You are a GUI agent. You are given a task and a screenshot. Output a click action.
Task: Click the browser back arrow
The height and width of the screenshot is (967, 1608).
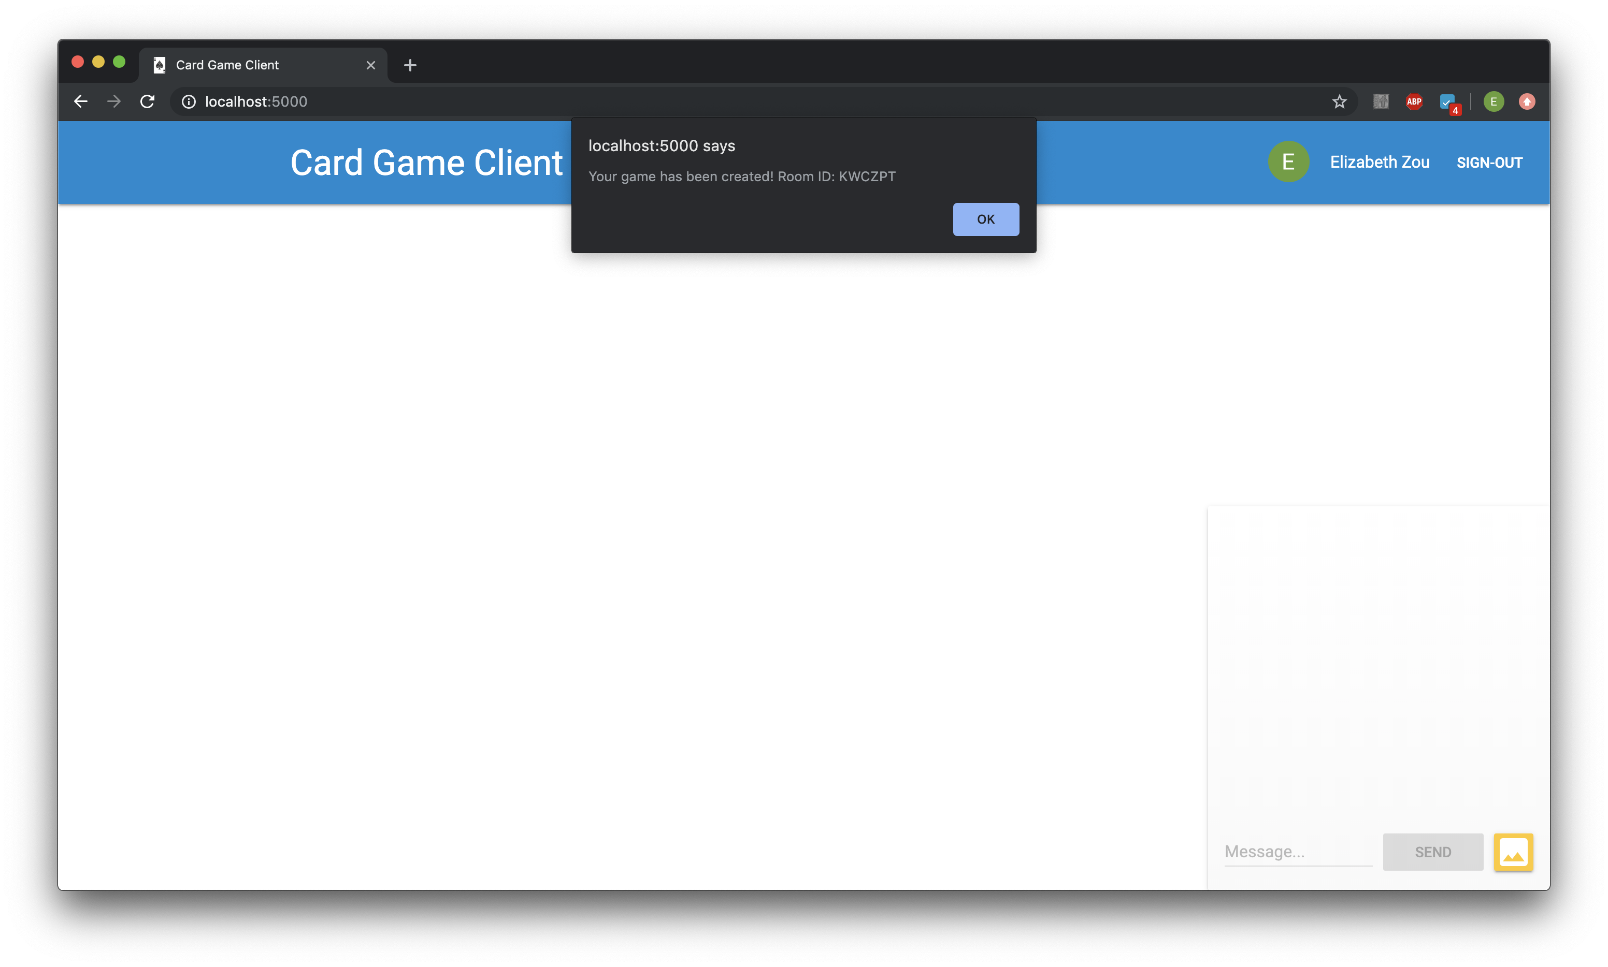point(81,101)
